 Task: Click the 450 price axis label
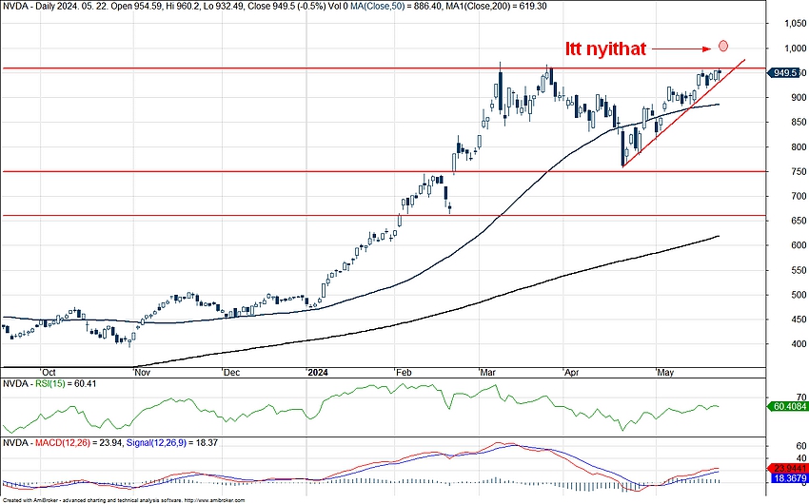pyautogui.click(x=799, y=320)
